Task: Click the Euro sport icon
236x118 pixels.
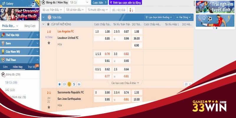Action: point(3,43)
